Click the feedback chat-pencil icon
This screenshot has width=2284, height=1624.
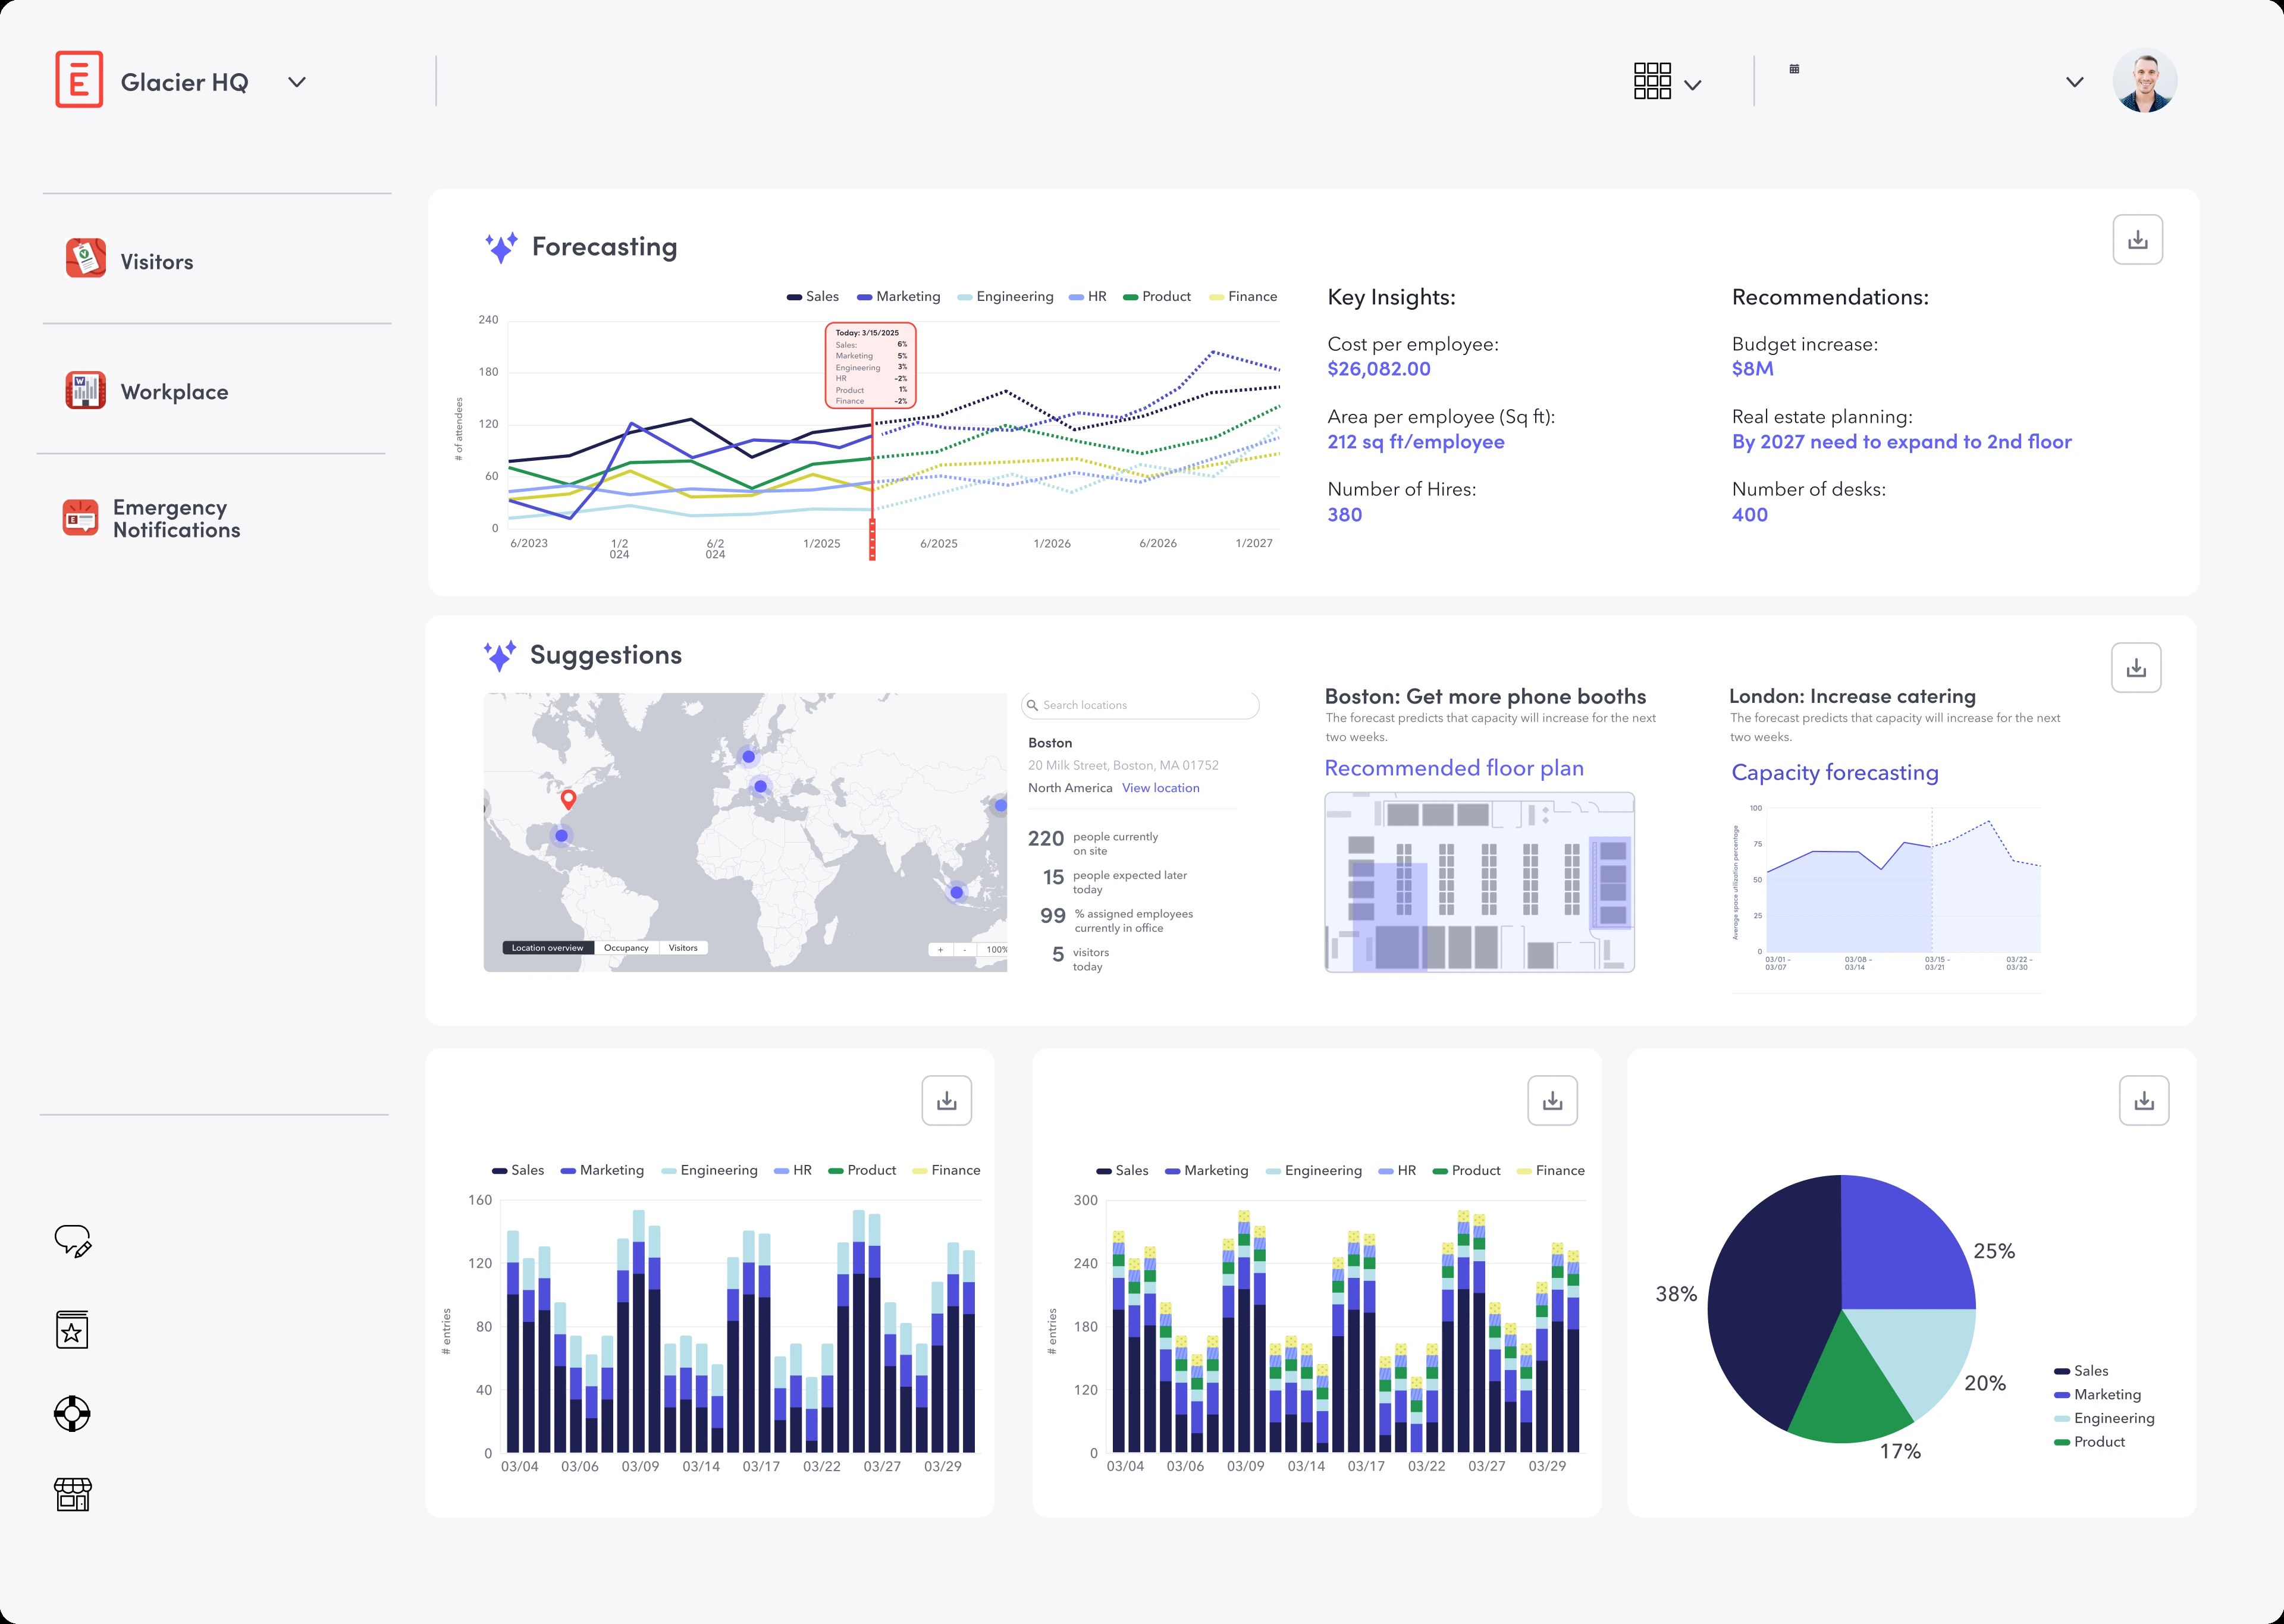72,1240
